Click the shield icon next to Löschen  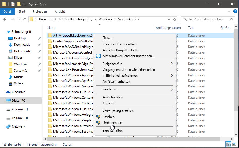(98, 117)
